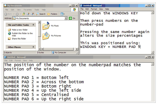Image resolution: width=157 pixels, height=104 pixels.
Task: Collapse the File and Folder Tasks panel
Action: (x=33, y=25)
